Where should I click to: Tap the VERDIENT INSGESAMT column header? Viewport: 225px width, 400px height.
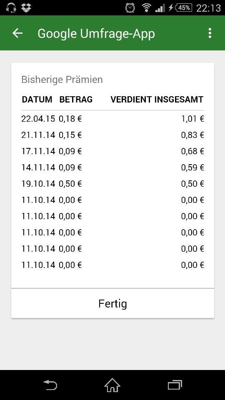click(x=157, y=100)
